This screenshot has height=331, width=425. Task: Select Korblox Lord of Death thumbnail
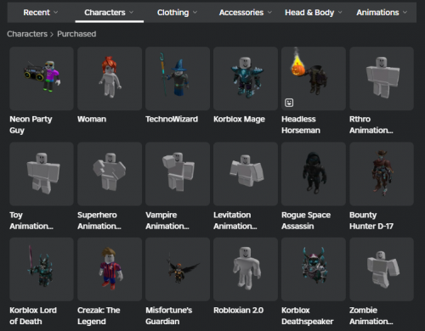42,269
